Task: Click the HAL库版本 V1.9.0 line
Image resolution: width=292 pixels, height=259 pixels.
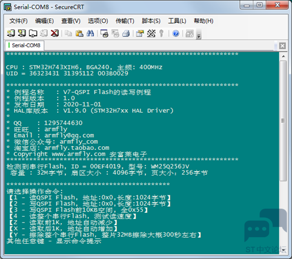Action: click(x=90, y=110)
